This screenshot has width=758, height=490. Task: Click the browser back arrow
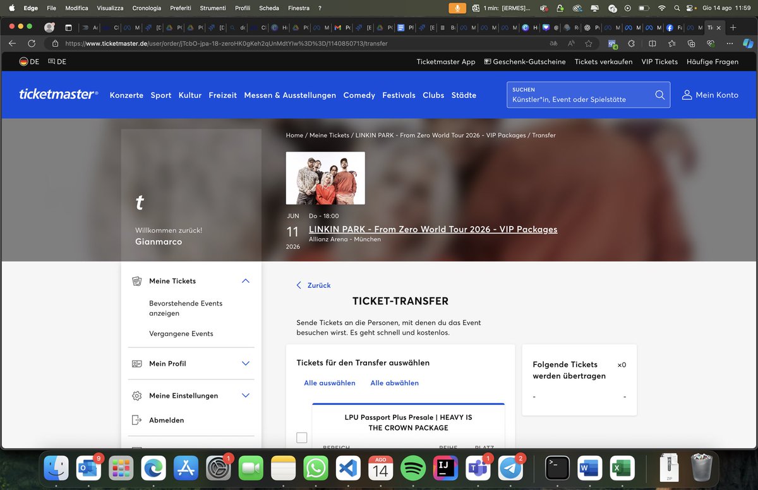[13, 44]
